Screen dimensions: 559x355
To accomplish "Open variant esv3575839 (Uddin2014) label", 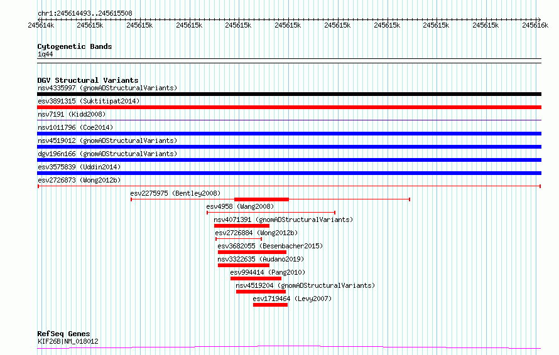I will pos(79,167).
